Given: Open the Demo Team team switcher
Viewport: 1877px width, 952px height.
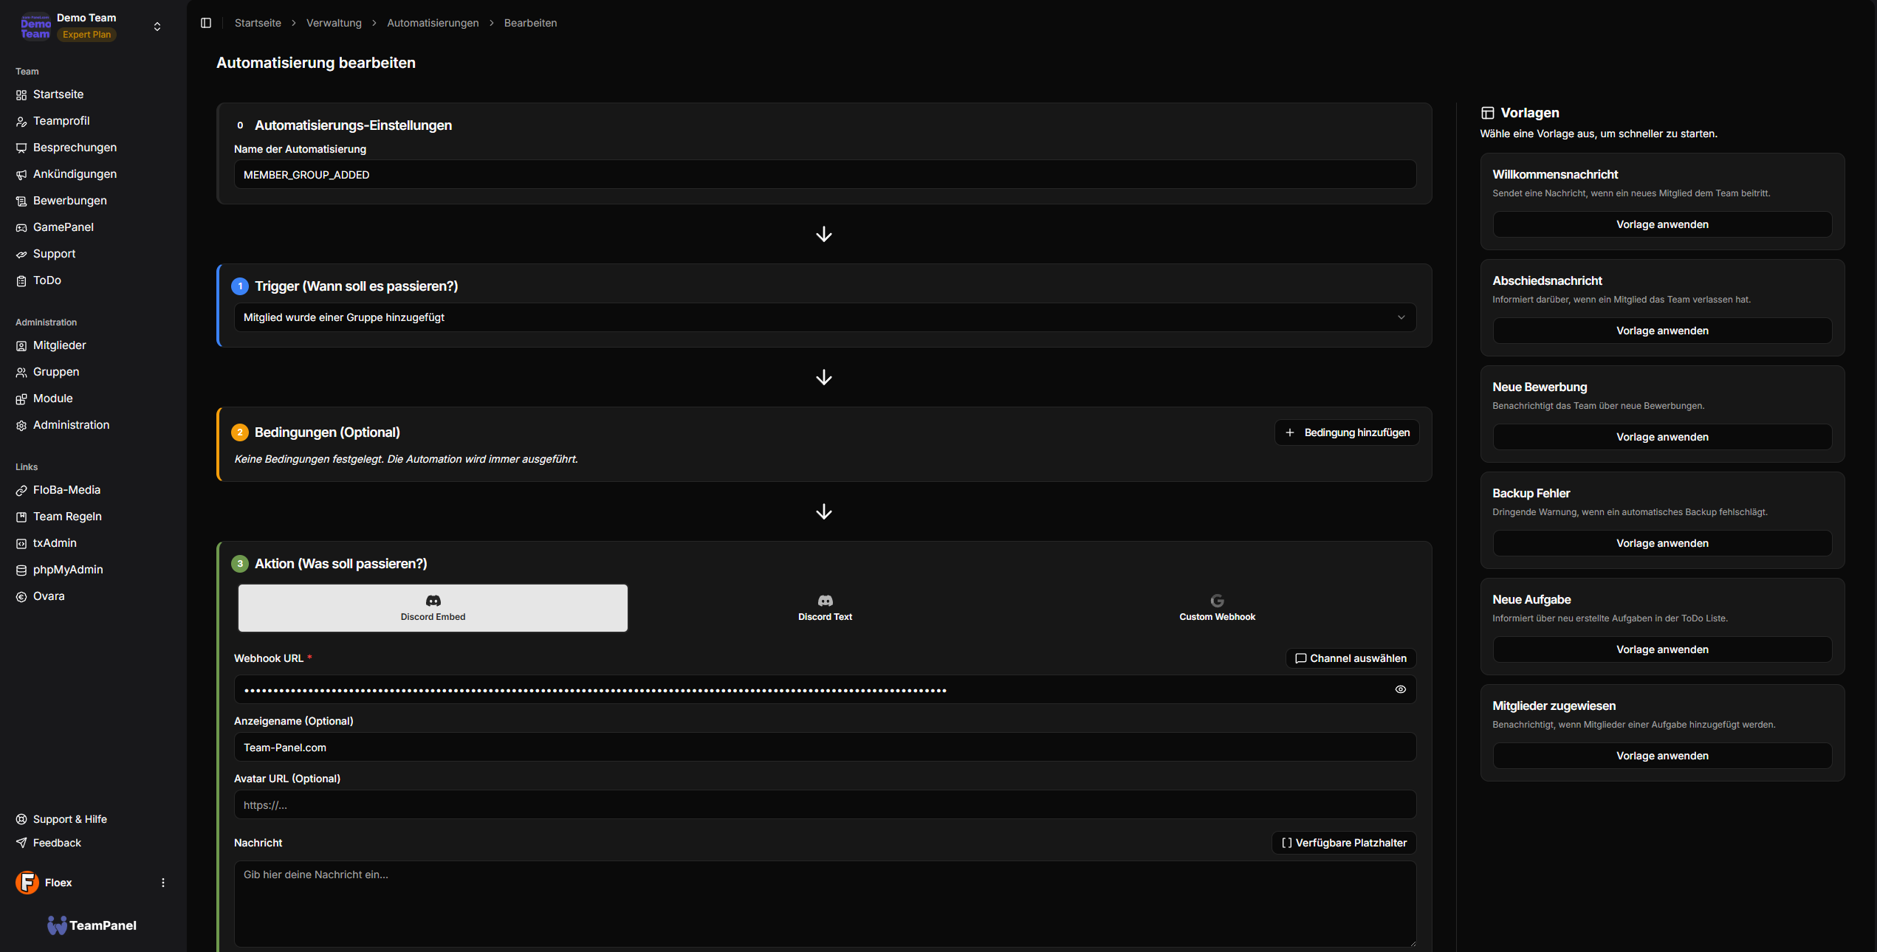Looking at the screenshot, I should point(157,27).
